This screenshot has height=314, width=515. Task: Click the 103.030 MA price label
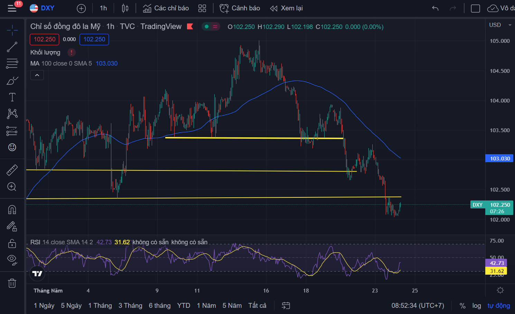(500, 158)
